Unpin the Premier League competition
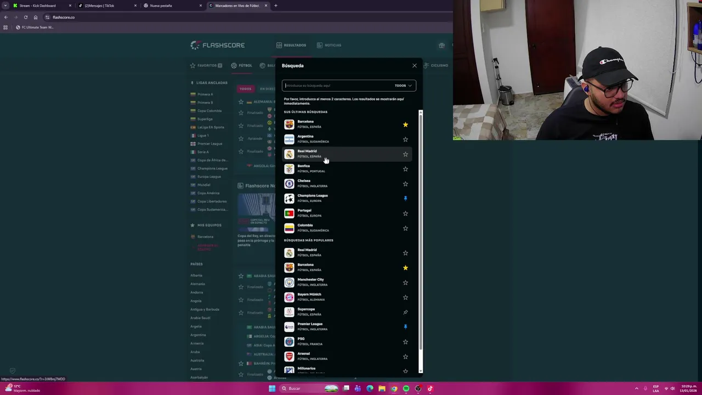This screenshot has width=702, height=395. 405,327
